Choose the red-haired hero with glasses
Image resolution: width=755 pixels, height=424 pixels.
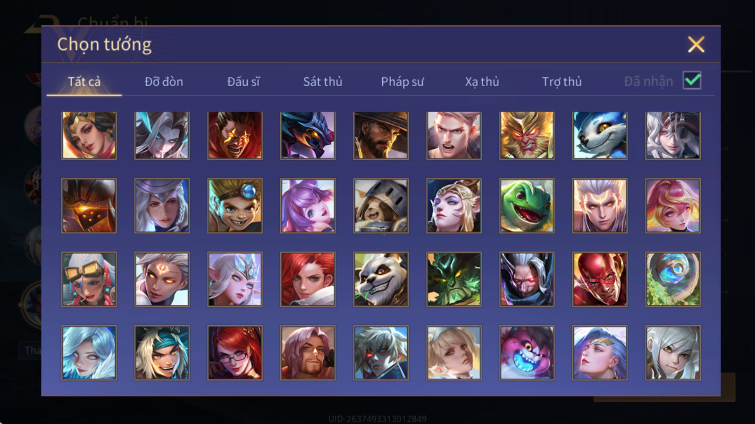pos(235,353)
